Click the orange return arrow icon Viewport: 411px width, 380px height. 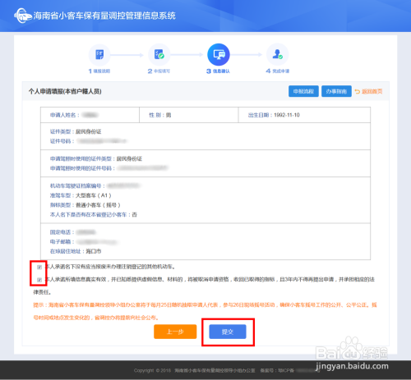tap(358, 91)
